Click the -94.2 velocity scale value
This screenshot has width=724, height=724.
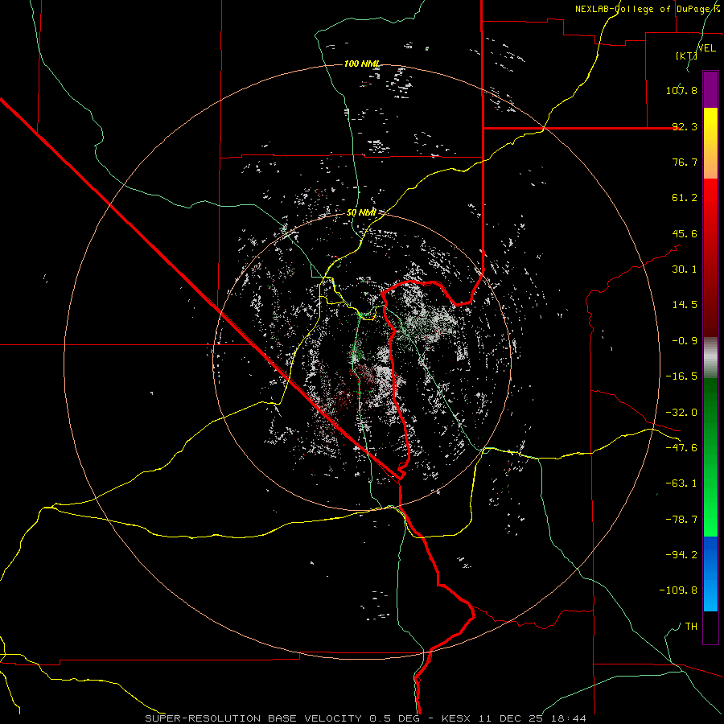[681, 555]
